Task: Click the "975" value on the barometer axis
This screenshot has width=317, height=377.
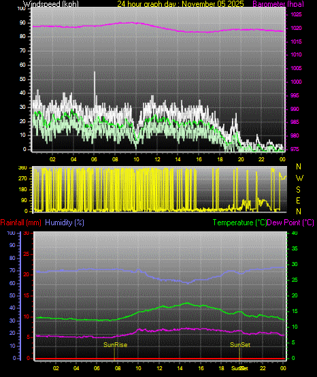Action: (295, 149)
